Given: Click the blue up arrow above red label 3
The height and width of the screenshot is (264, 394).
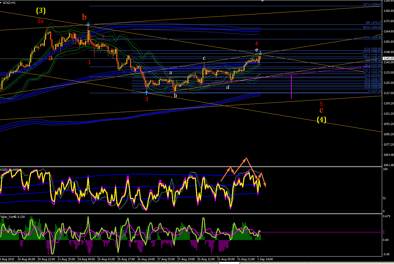Looking at the screenshot, I should (146, 92).
